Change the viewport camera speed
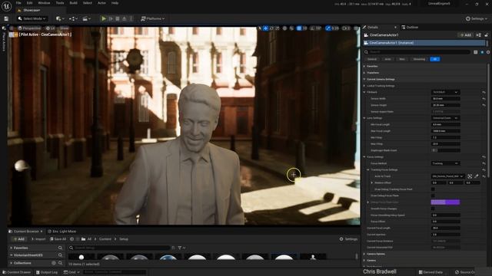 coord(346,28)
